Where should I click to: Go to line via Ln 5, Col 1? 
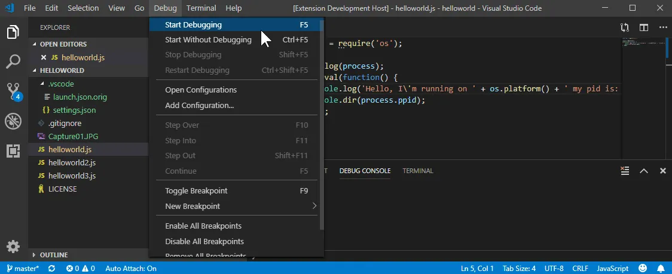click(x=477, y=269)
